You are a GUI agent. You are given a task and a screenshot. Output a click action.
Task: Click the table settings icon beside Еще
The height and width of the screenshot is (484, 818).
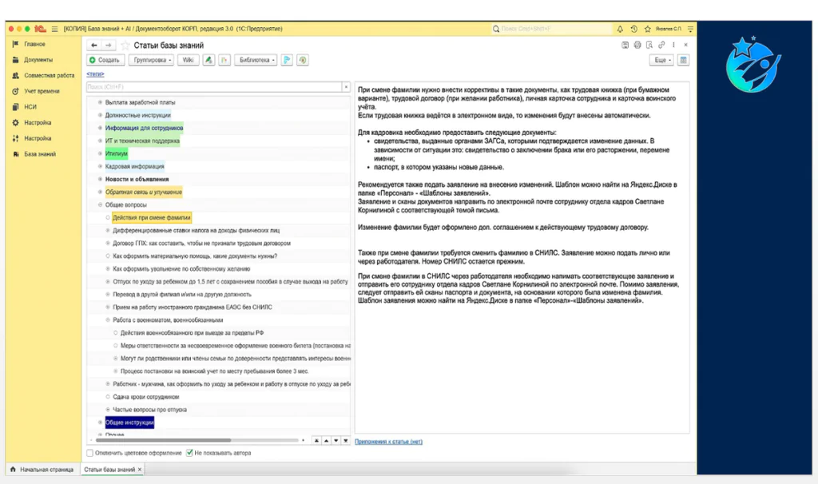coord(683,60)
